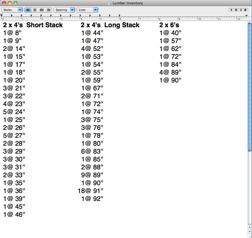
Task: Select the tab stop at ruler mark 3.5
Action: [70, 16]
